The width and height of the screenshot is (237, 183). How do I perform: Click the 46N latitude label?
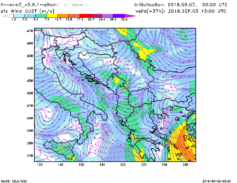click(30, 43)
